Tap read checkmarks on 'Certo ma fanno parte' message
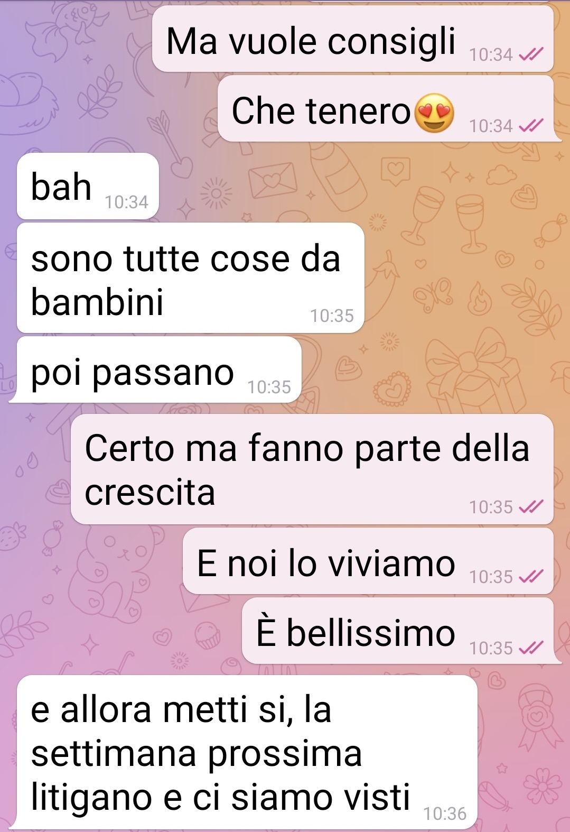Image resolution: width=570 pixels, height=832 pixels. tap(531, 507)
